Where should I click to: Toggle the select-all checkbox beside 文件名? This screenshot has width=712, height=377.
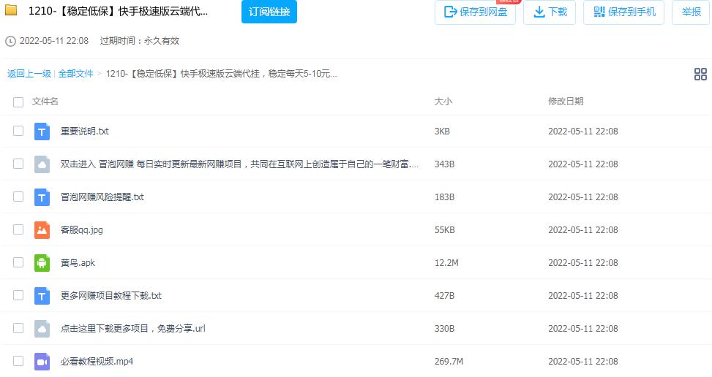(x=18, y=102)
